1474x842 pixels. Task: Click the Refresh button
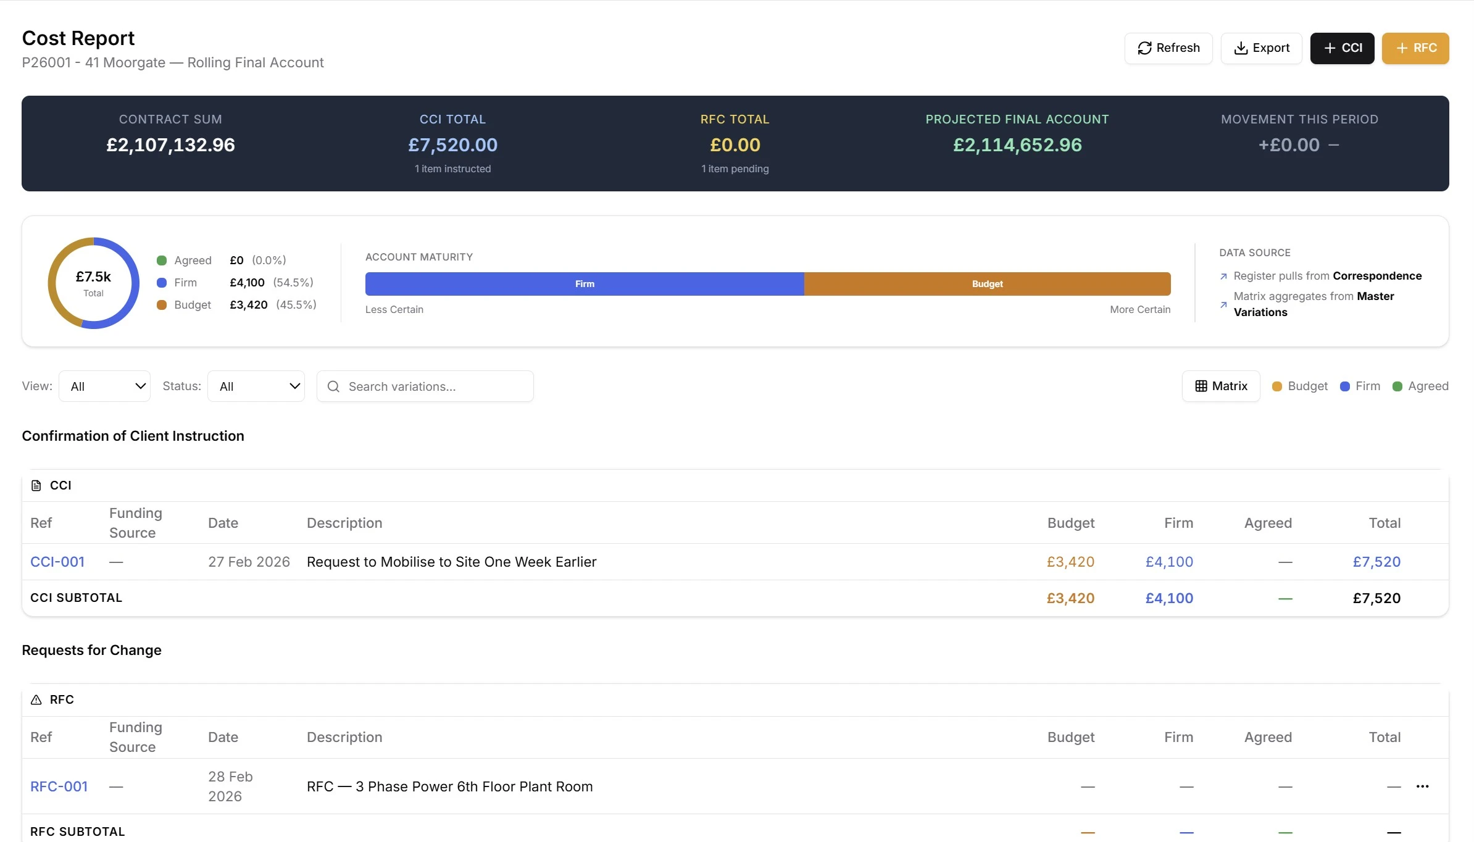coord(1168,48)
